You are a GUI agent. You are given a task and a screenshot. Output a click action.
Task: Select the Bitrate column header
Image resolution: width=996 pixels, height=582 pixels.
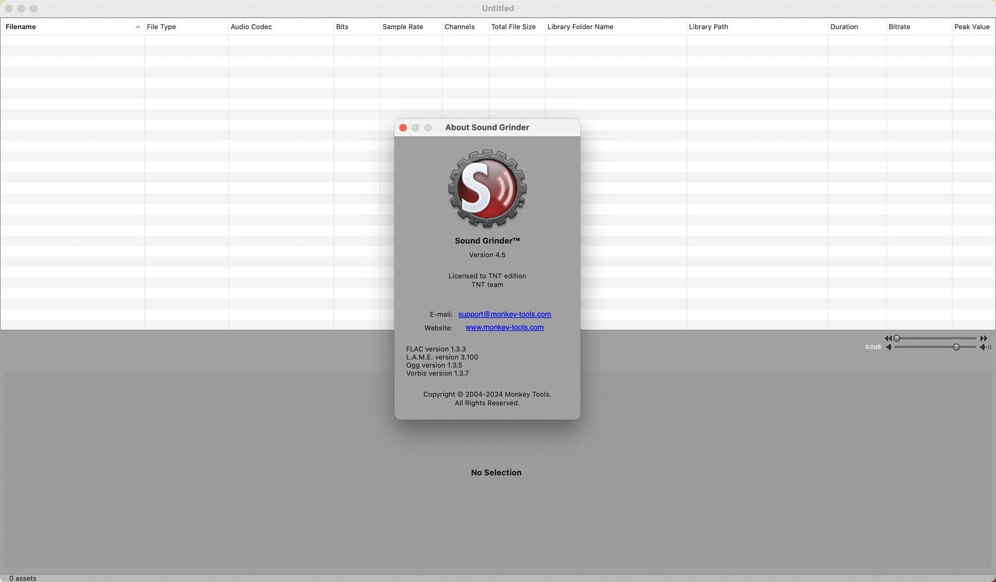pos(899,27)
